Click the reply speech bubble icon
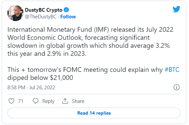This screenshot has width=189, height=125. 36,101
